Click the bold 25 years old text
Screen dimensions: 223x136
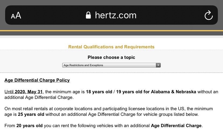pyautogui.click(x=31, y=114)
